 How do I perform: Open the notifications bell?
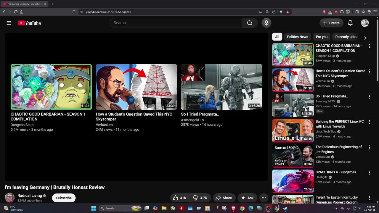click(350, 23)
